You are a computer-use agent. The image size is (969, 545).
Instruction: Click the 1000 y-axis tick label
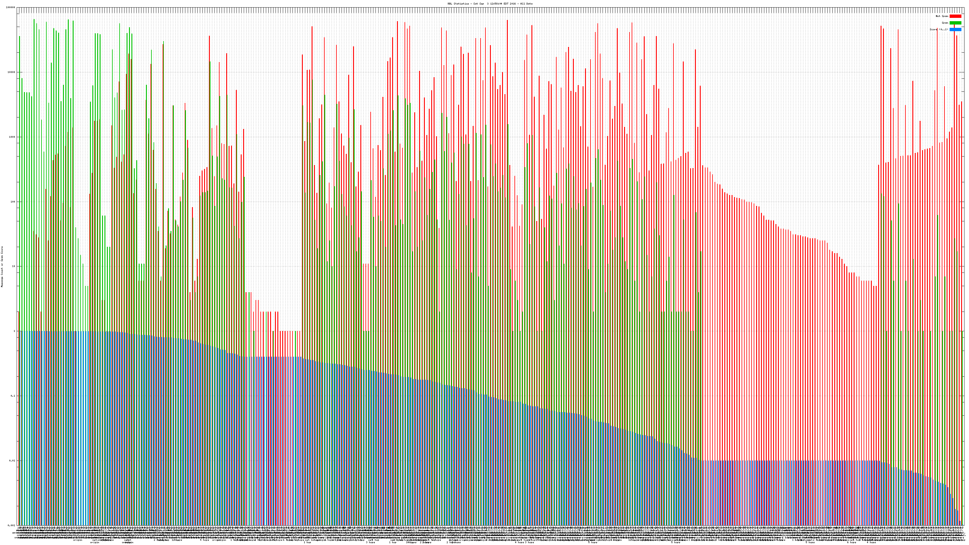tap(12, 137)
